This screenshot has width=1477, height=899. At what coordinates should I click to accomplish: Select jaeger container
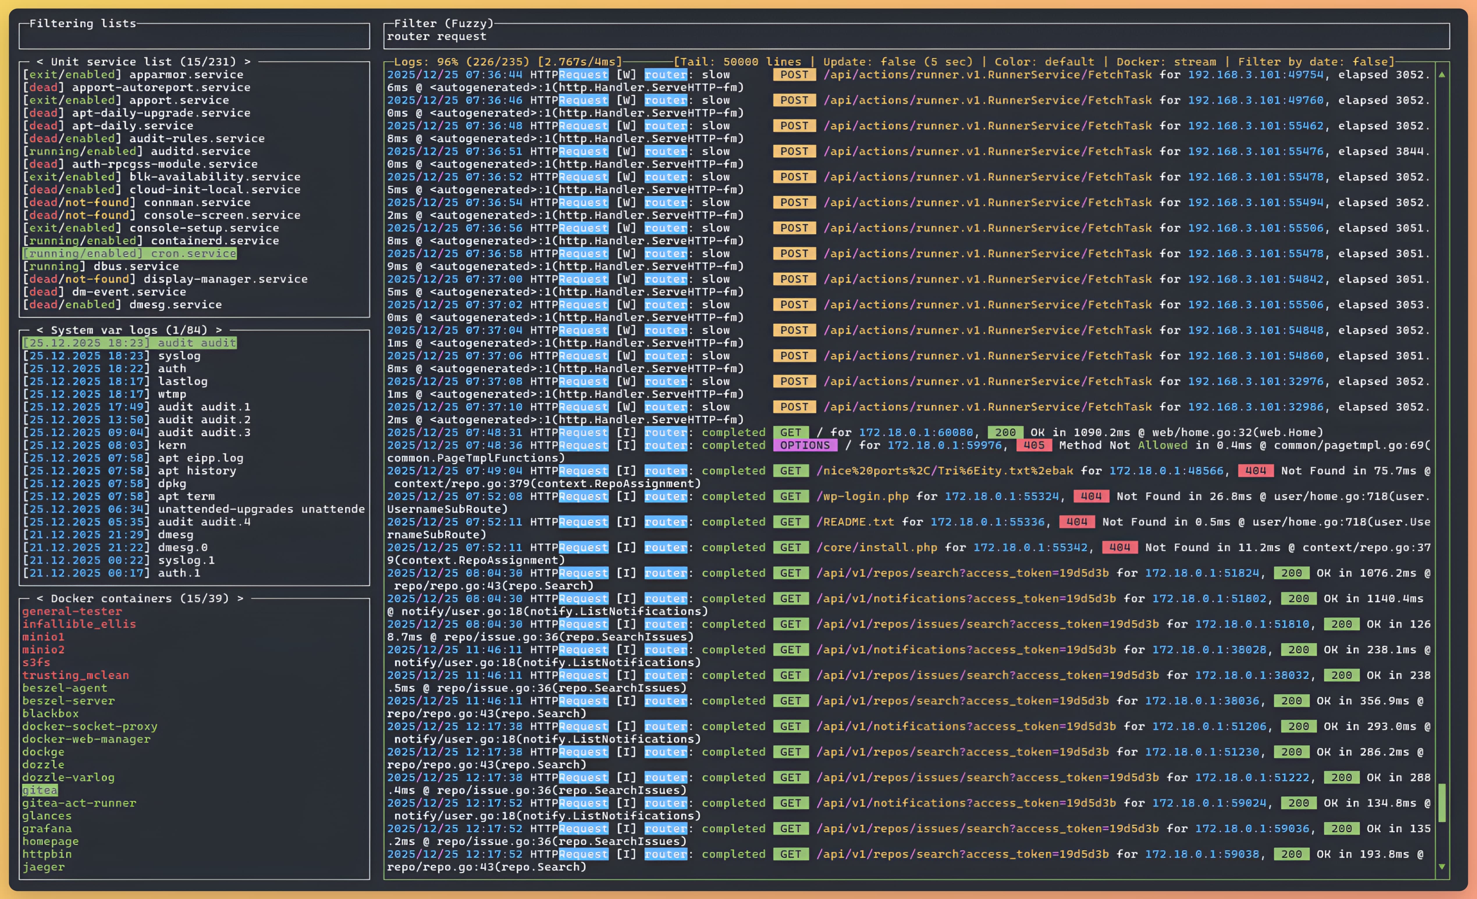click(43, 867)
